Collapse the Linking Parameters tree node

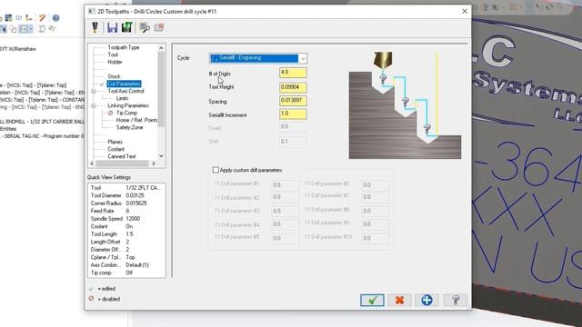(x=94, y=105)
